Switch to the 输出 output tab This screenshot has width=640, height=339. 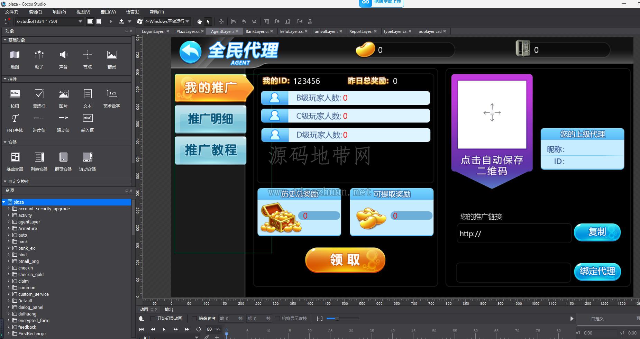(x=169, y=310)
